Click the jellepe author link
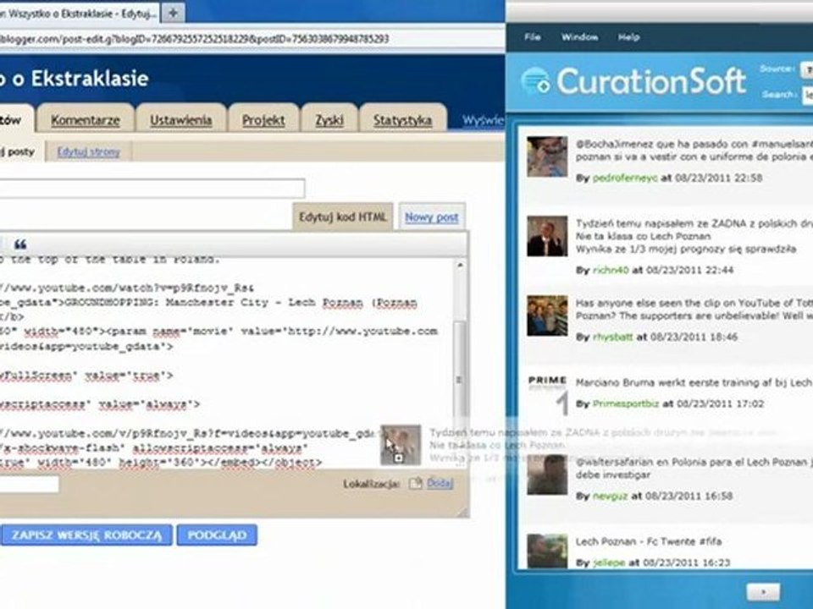 tap(608, 562)
